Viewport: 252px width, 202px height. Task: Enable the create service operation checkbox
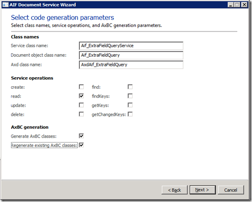point(81,87)
